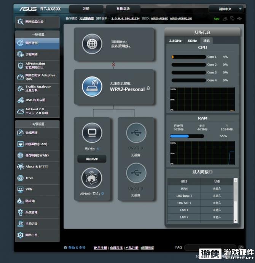Switch to the 2.4GHz tab

coord(175,41)
